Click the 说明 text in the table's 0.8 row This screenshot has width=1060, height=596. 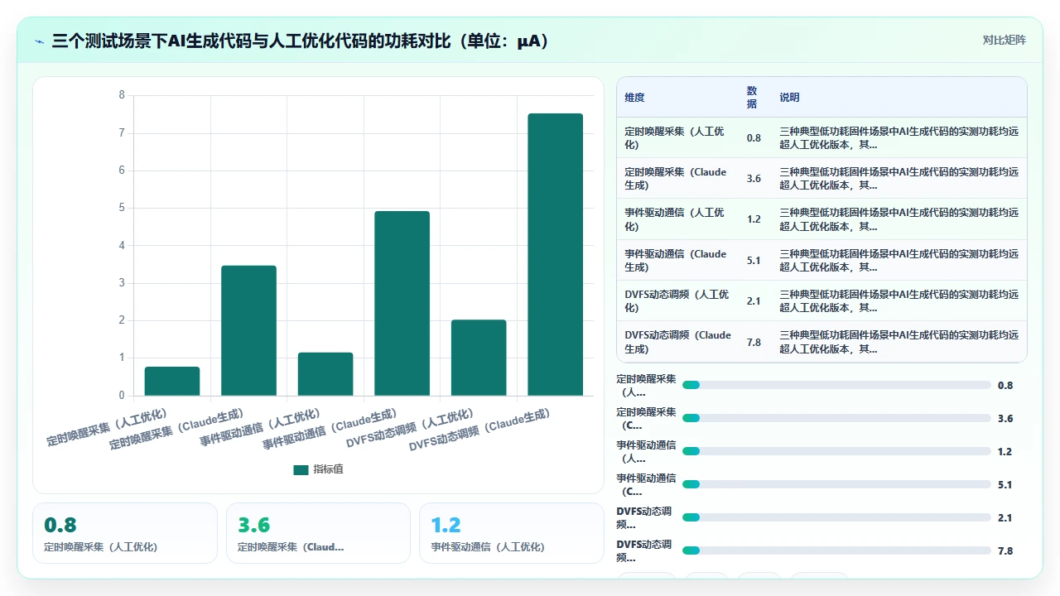coord(899,137)
